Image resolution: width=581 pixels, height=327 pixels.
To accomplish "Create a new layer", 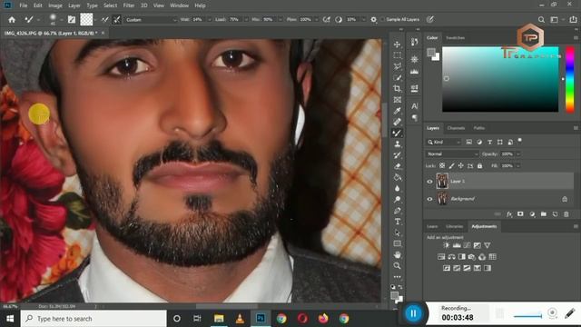I will pos(555,214).
